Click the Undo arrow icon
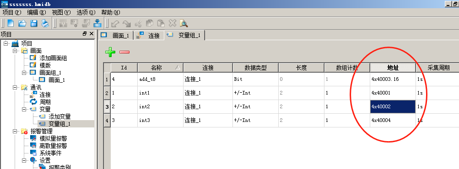 point(115,23)
